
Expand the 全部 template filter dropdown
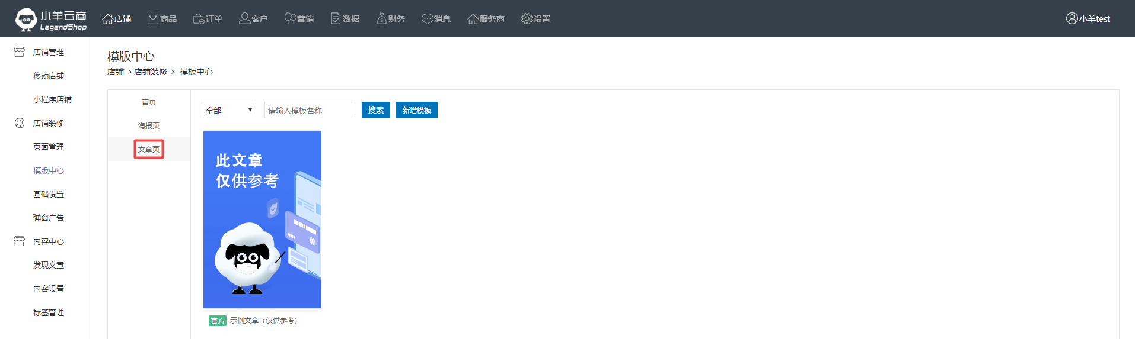[229, 111]
